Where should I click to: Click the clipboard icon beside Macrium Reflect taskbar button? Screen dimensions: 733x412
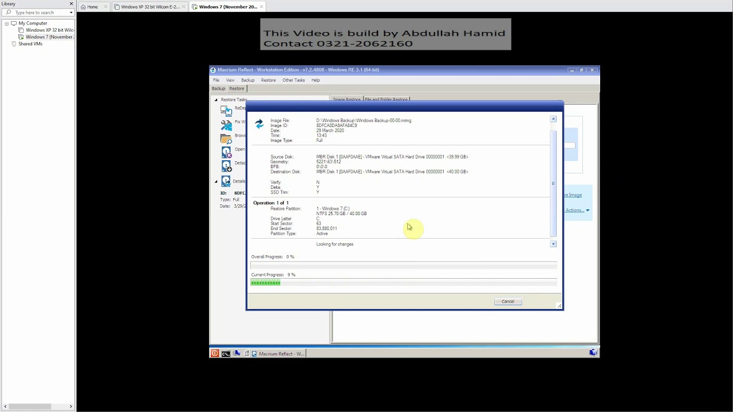click(247, 354)
